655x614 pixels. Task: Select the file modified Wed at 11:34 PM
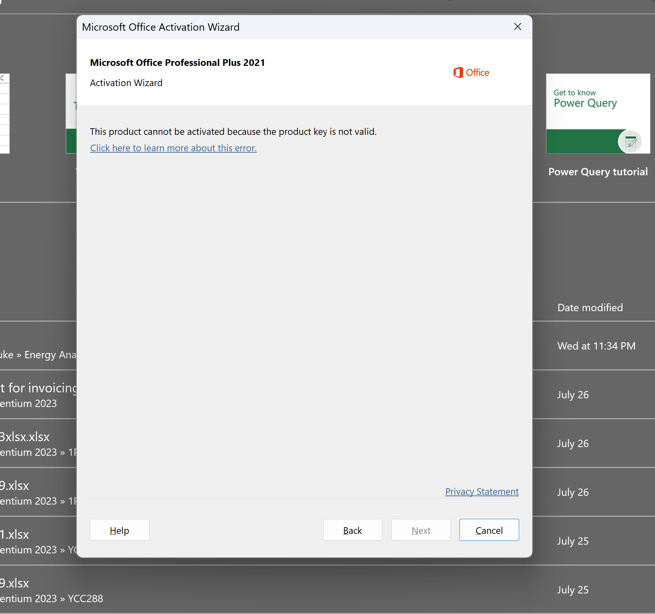tap(596, 346)
